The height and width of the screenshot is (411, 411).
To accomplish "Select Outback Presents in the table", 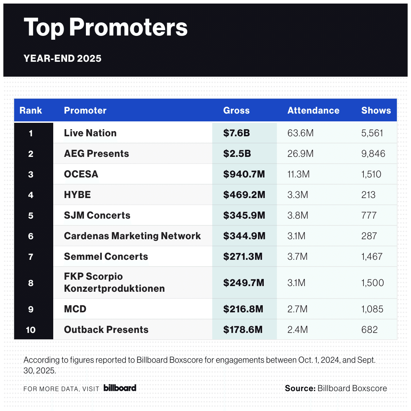I will 106,330.
